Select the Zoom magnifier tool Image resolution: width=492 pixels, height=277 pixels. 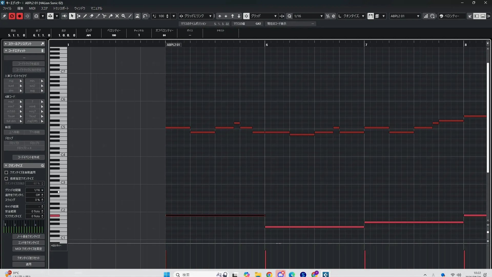point(124,16)
